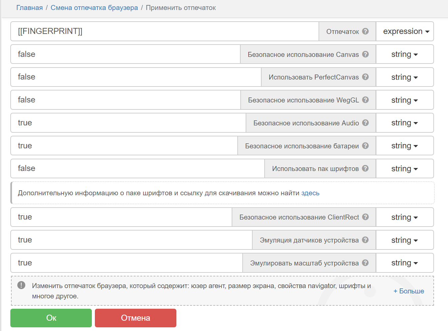Image resolution: width=448 pixels, height=331 pixels.
Task: Open the expression type dropdown for Отпечаток
Action: click(x=405, y=31)
